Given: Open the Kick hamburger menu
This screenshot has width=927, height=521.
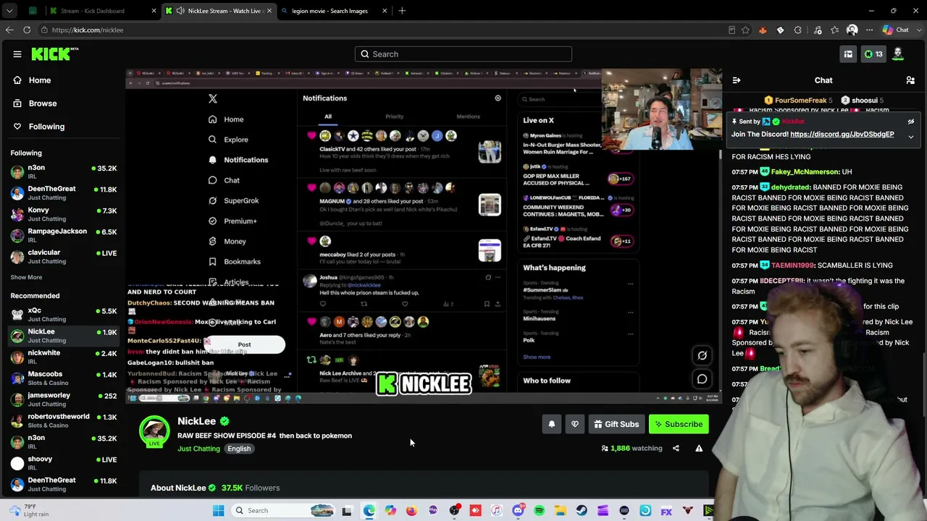Looking at the screenshot, I should 17,54.
